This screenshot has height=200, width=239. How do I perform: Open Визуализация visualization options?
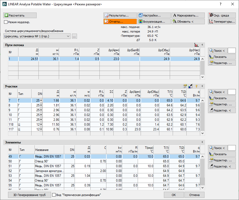coord(154,21)
